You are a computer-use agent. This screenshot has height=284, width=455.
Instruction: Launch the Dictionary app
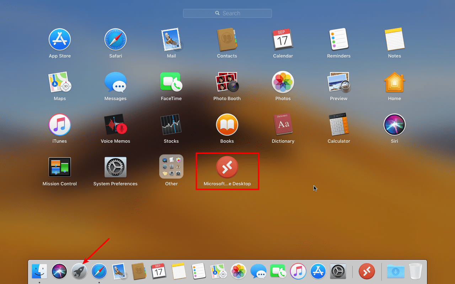coord(283,125)
